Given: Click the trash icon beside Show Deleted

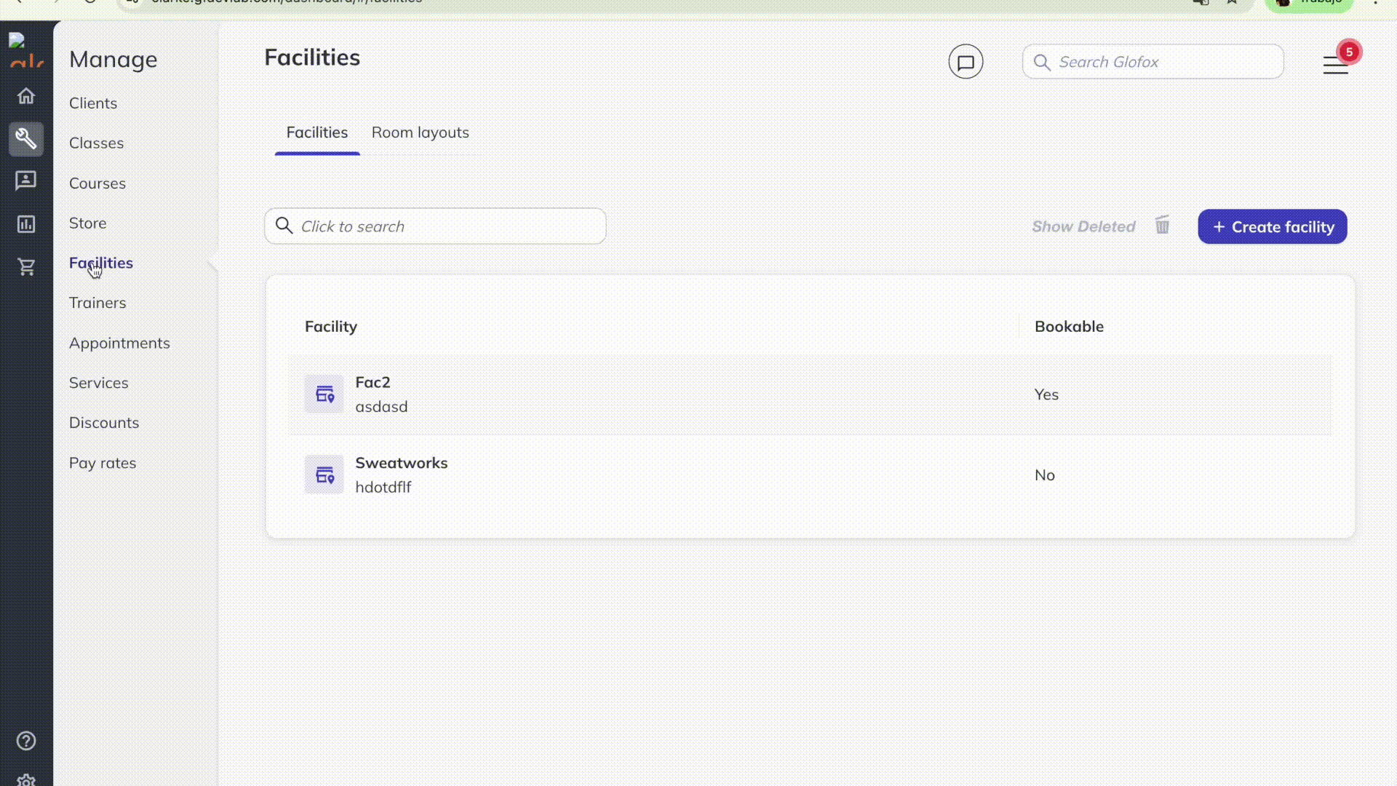Looking at the screenshot, I should (x=1163, y=225).
